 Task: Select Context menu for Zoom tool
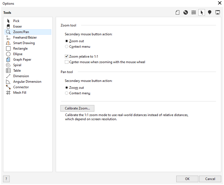(x=66, y=47)
